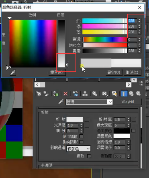Click the 烟雾偏移 field showing 0.0

(120, 148)
